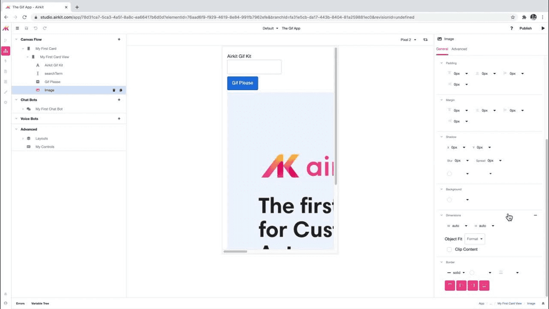549x309 pixels.
Task: Select the searchTerm tree item
Action: click(53, 73)
